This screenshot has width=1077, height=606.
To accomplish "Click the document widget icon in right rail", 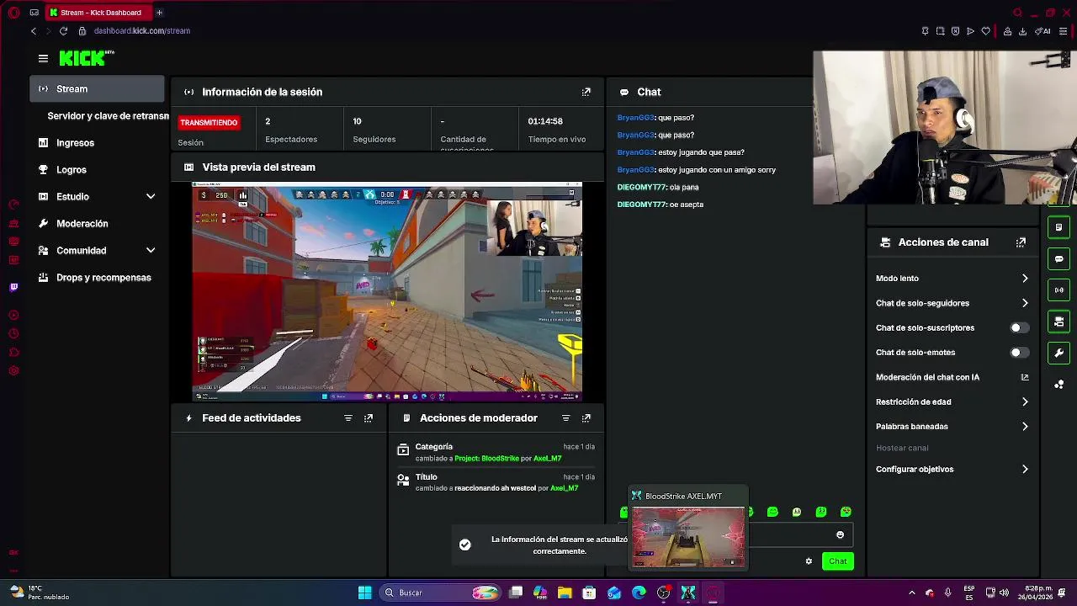I will click(x=1059, y=227).
